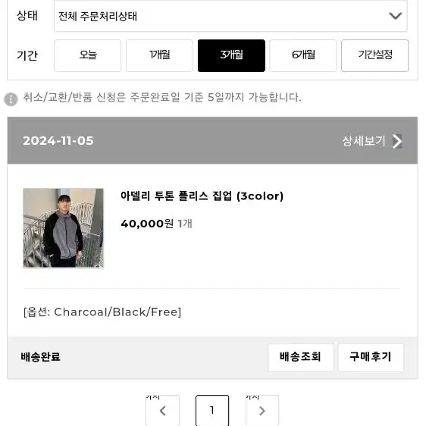Viewport: 426px width, 426px height.
Task: Open the 아델리 투톤 플리스 집업 product title
Action: 202,196
